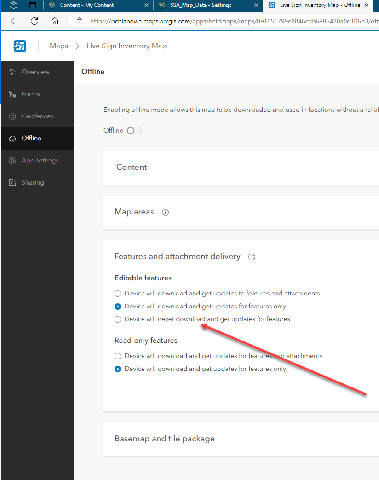Select Forms in the sidebar
Image resolution: width=379 pixels, height=480 pixels.
(31, 94)
